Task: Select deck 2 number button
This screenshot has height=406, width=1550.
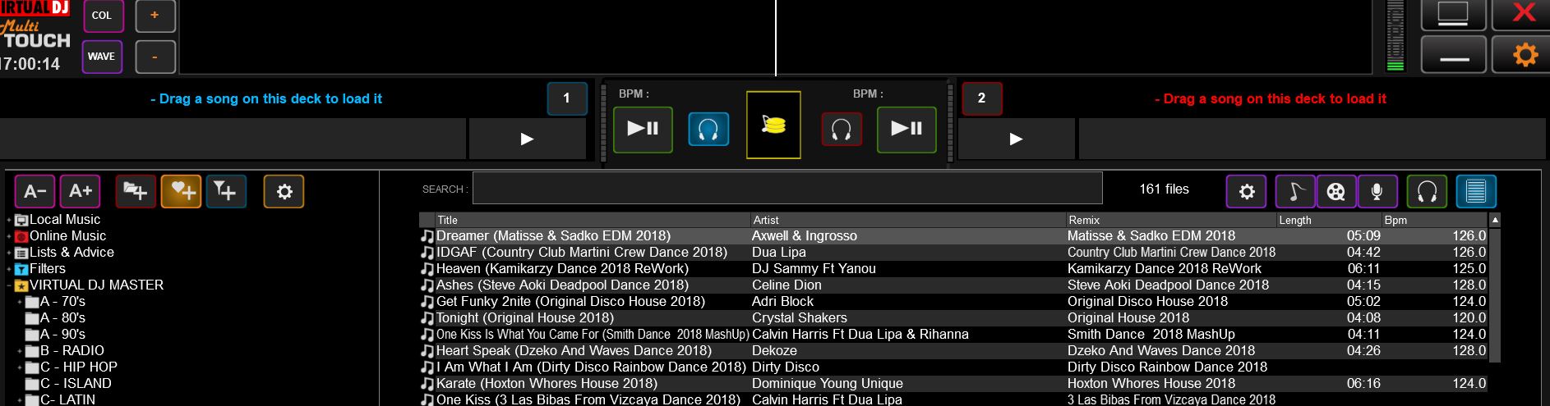Action: (981, 98)
